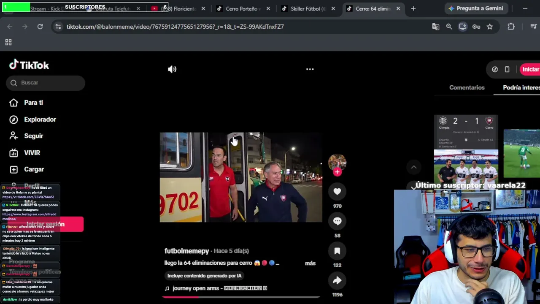Screen dimensions: 540x304
Task: Go forward in browser history
Action: coord(25,27)
